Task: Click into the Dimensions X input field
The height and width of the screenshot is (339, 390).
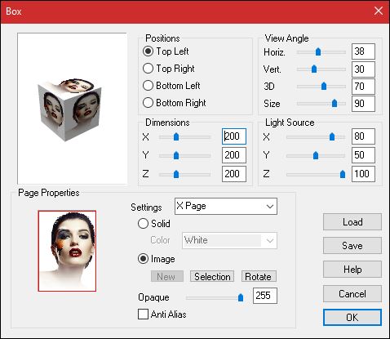Action: tap(234, 136)
